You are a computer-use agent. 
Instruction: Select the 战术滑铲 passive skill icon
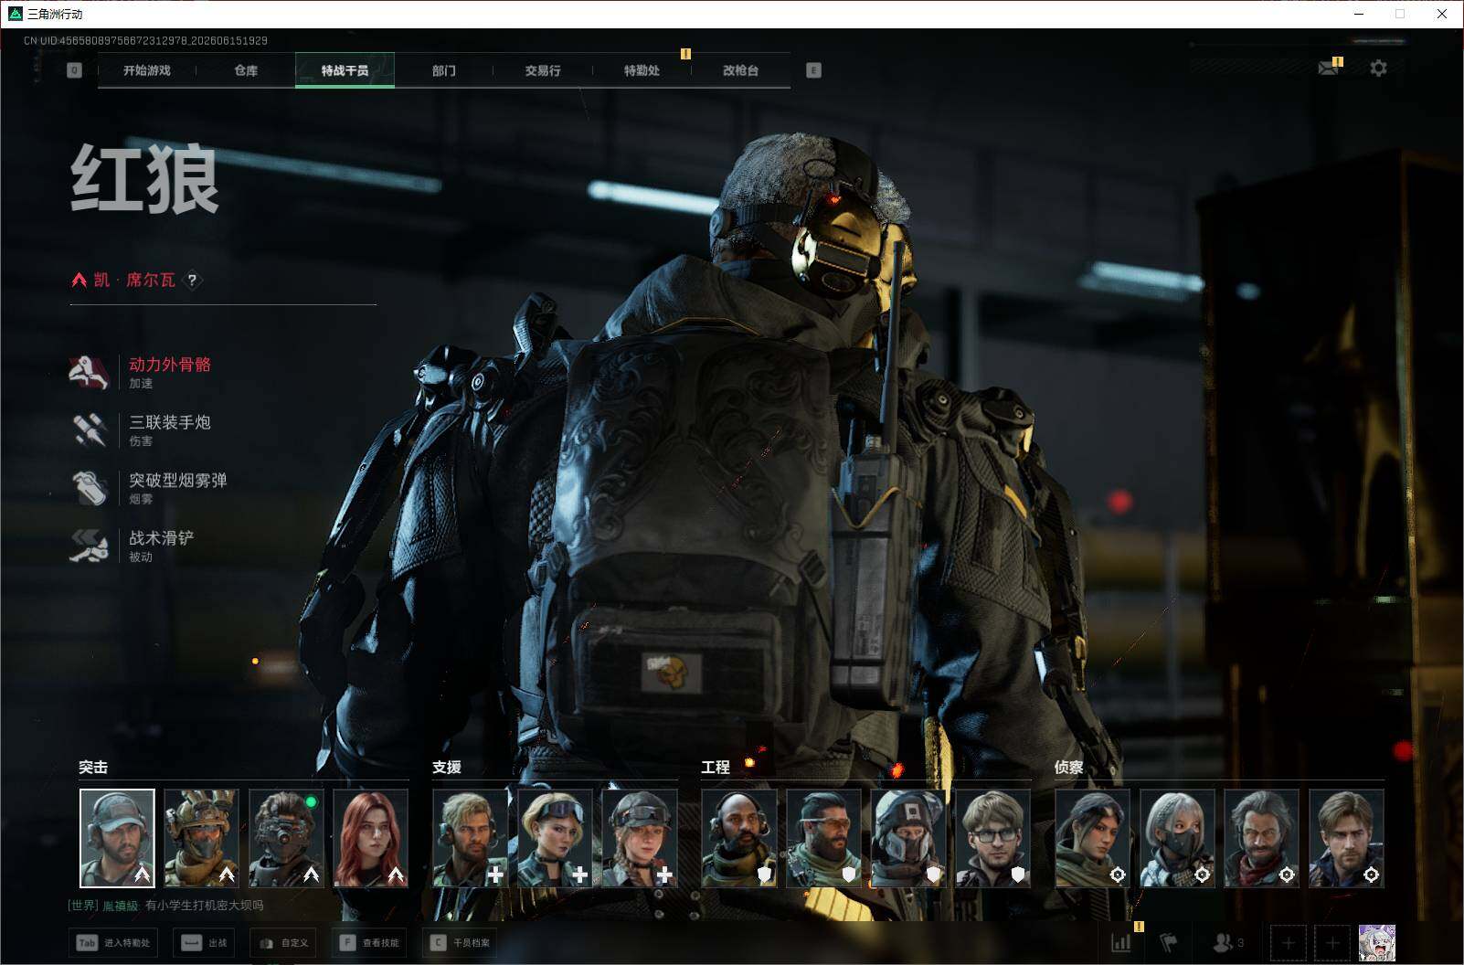tap(90, 546)
